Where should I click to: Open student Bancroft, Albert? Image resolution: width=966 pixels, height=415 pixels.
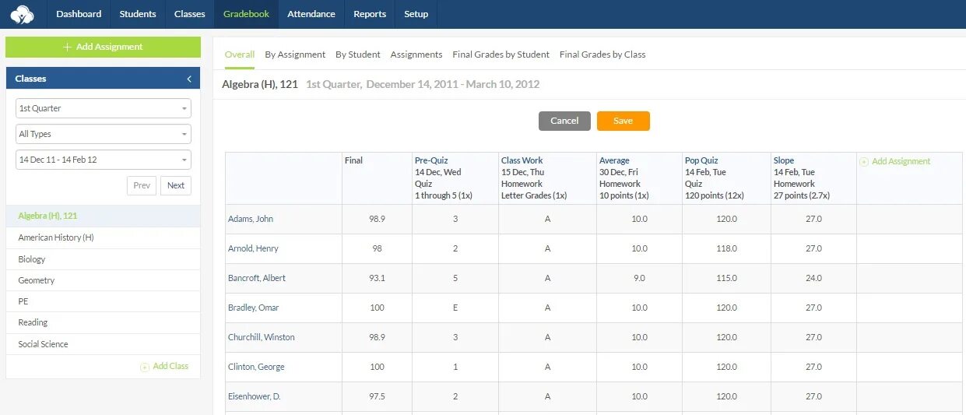pyautogui.click(x=257, y=278)
